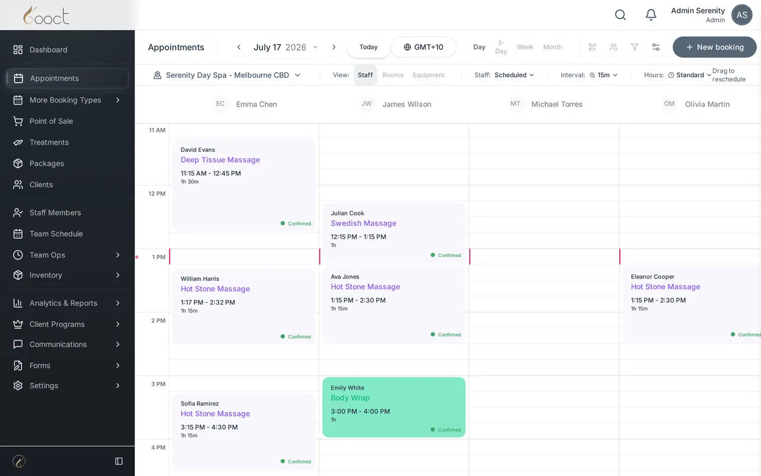The width and height of the screenshot is (761, 476).
Task: Switch calendar to Month view
Action: click(552, 47)
